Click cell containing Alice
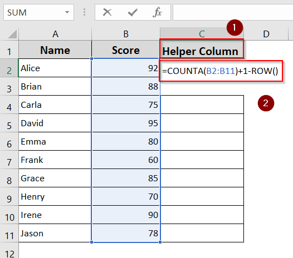Screen dimensions: 293x258 pyautogui.click(x=55, y=68)
